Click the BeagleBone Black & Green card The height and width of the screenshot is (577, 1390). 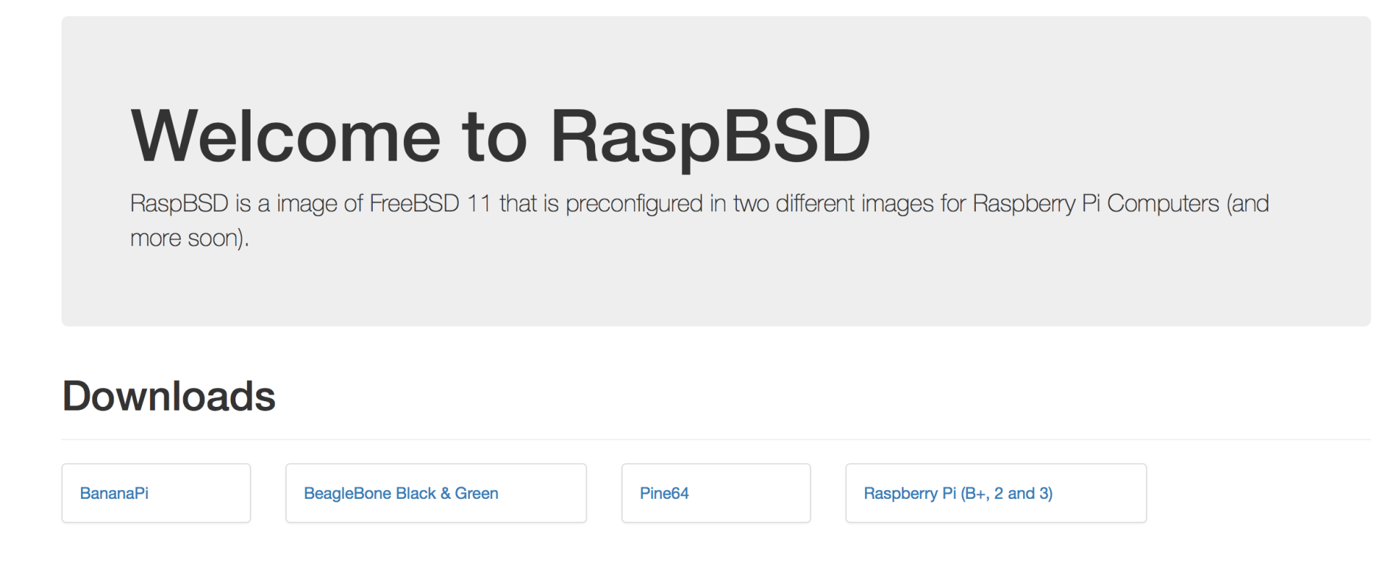tap(435, 493)
